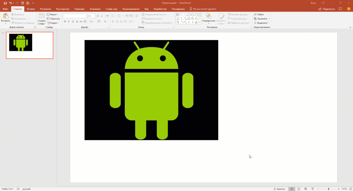The width and height of the screenshot is (353, 191).
Task: Start slideshow from beginning via quick access icon
Action: (22, 3)
